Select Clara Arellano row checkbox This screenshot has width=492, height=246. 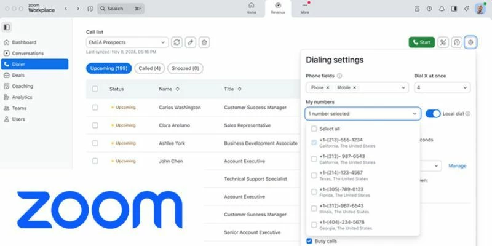pos(95,125)
